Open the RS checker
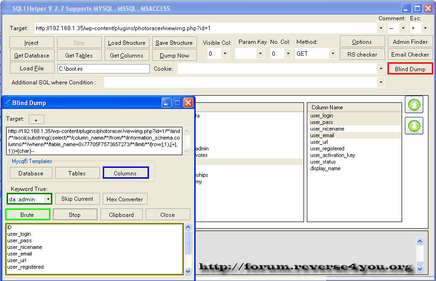 point(362,55)
